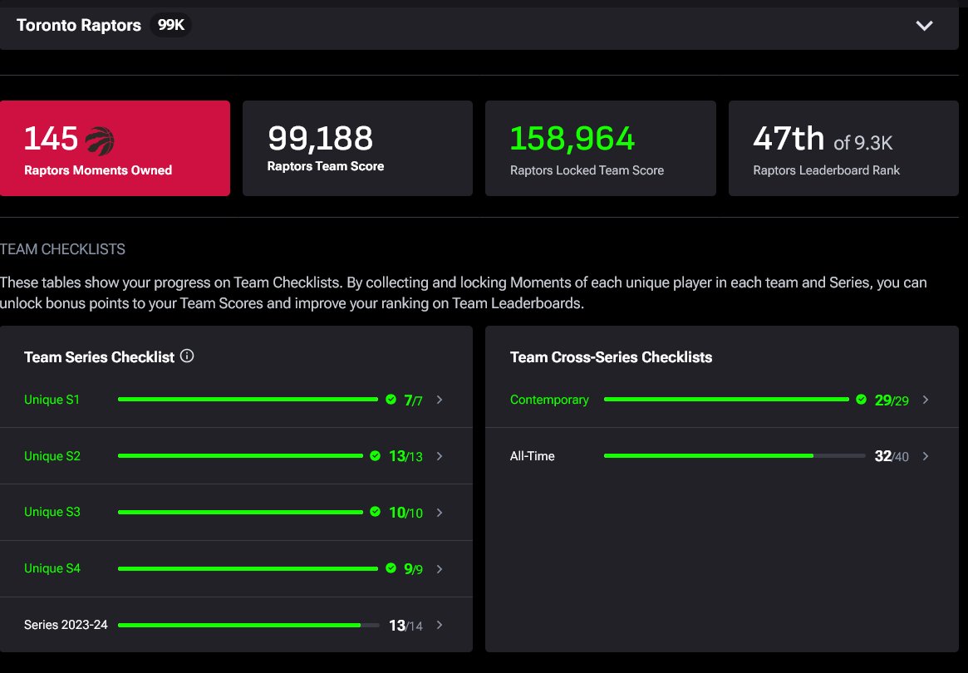Image resolution: width=968 pixels, height=673 pixels.
Task: Click the 'of 9.3K' rank total text
Action: [x=863, y=143]
